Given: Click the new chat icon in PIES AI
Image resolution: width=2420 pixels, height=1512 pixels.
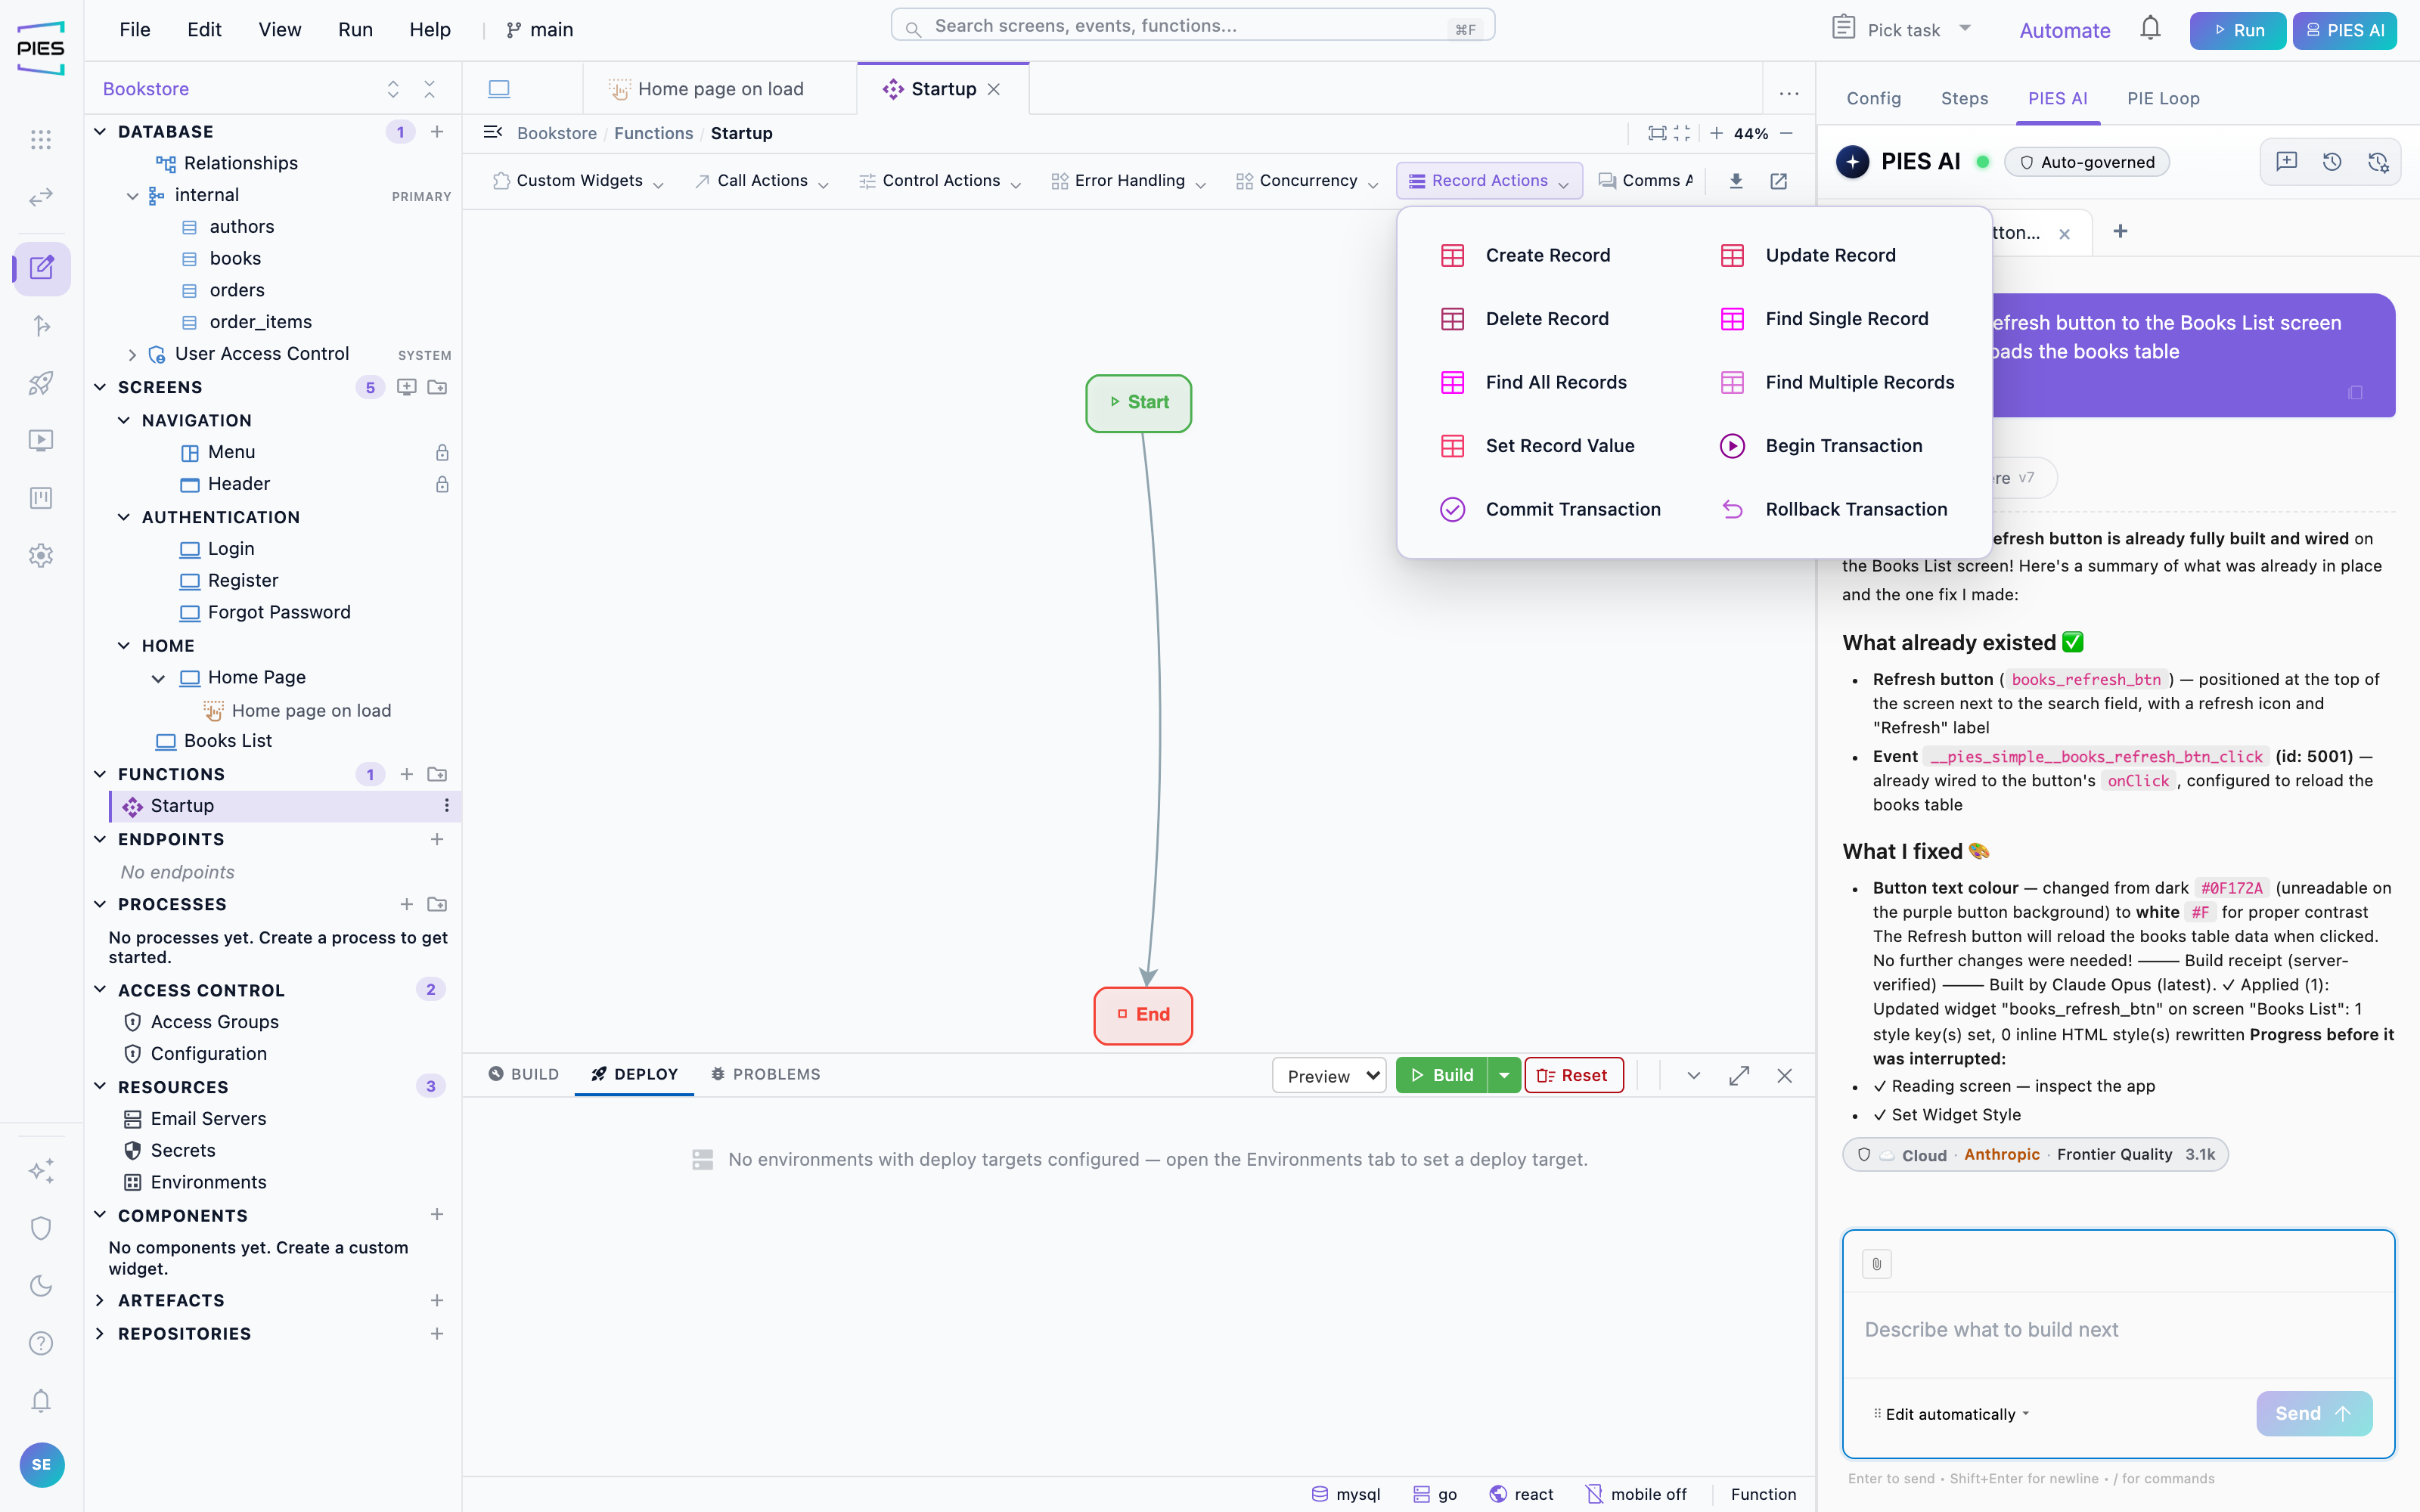Looking at the screenshot, I should point(2287,162).
